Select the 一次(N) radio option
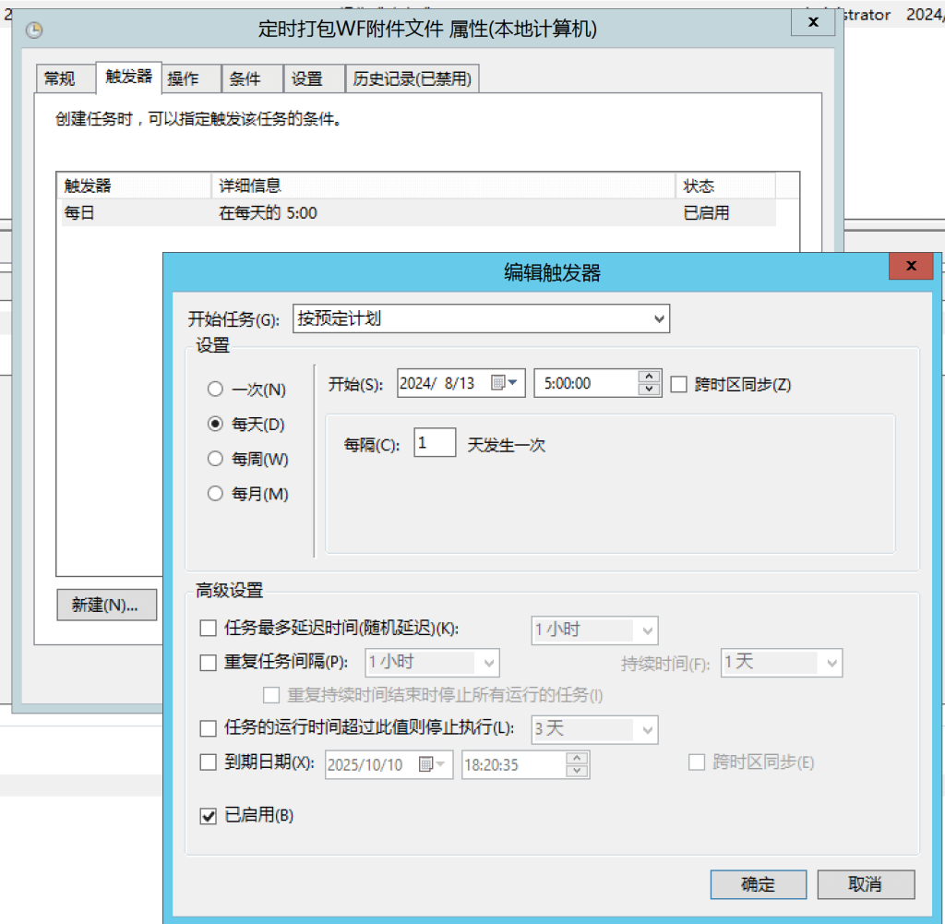Screen dimensions: 945x924 [215, 390]
